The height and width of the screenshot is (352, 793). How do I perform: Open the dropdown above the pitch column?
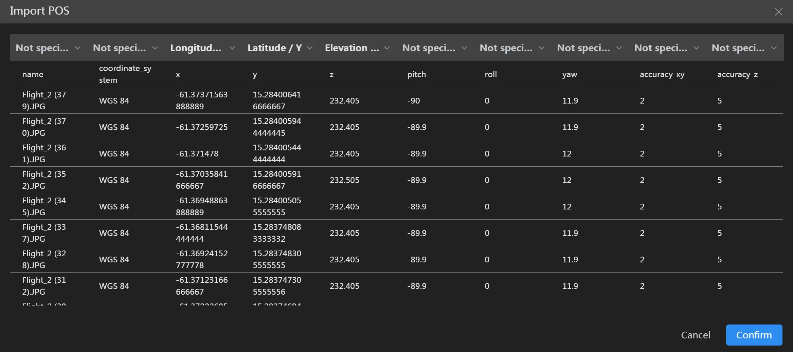tap(435, 48)
